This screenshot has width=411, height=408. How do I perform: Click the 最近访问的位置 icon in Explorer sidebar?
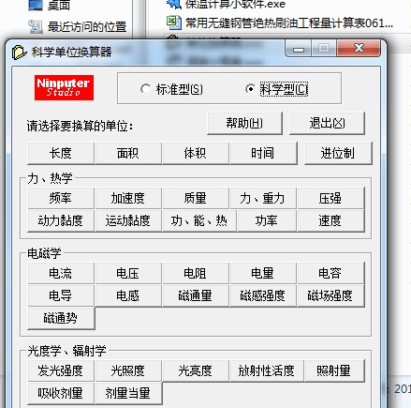(36, 27)
